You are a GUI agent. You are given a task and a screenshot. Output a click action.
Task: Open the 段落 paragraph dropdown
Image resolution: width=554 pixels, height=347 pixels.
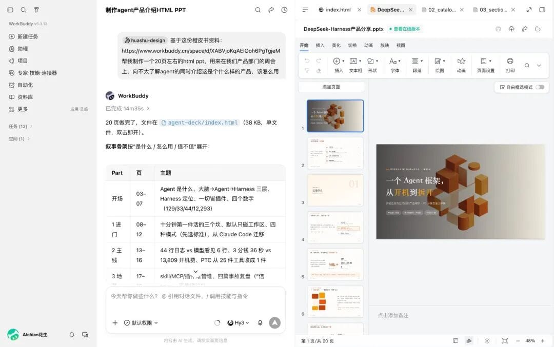click(x=417, y=65)
